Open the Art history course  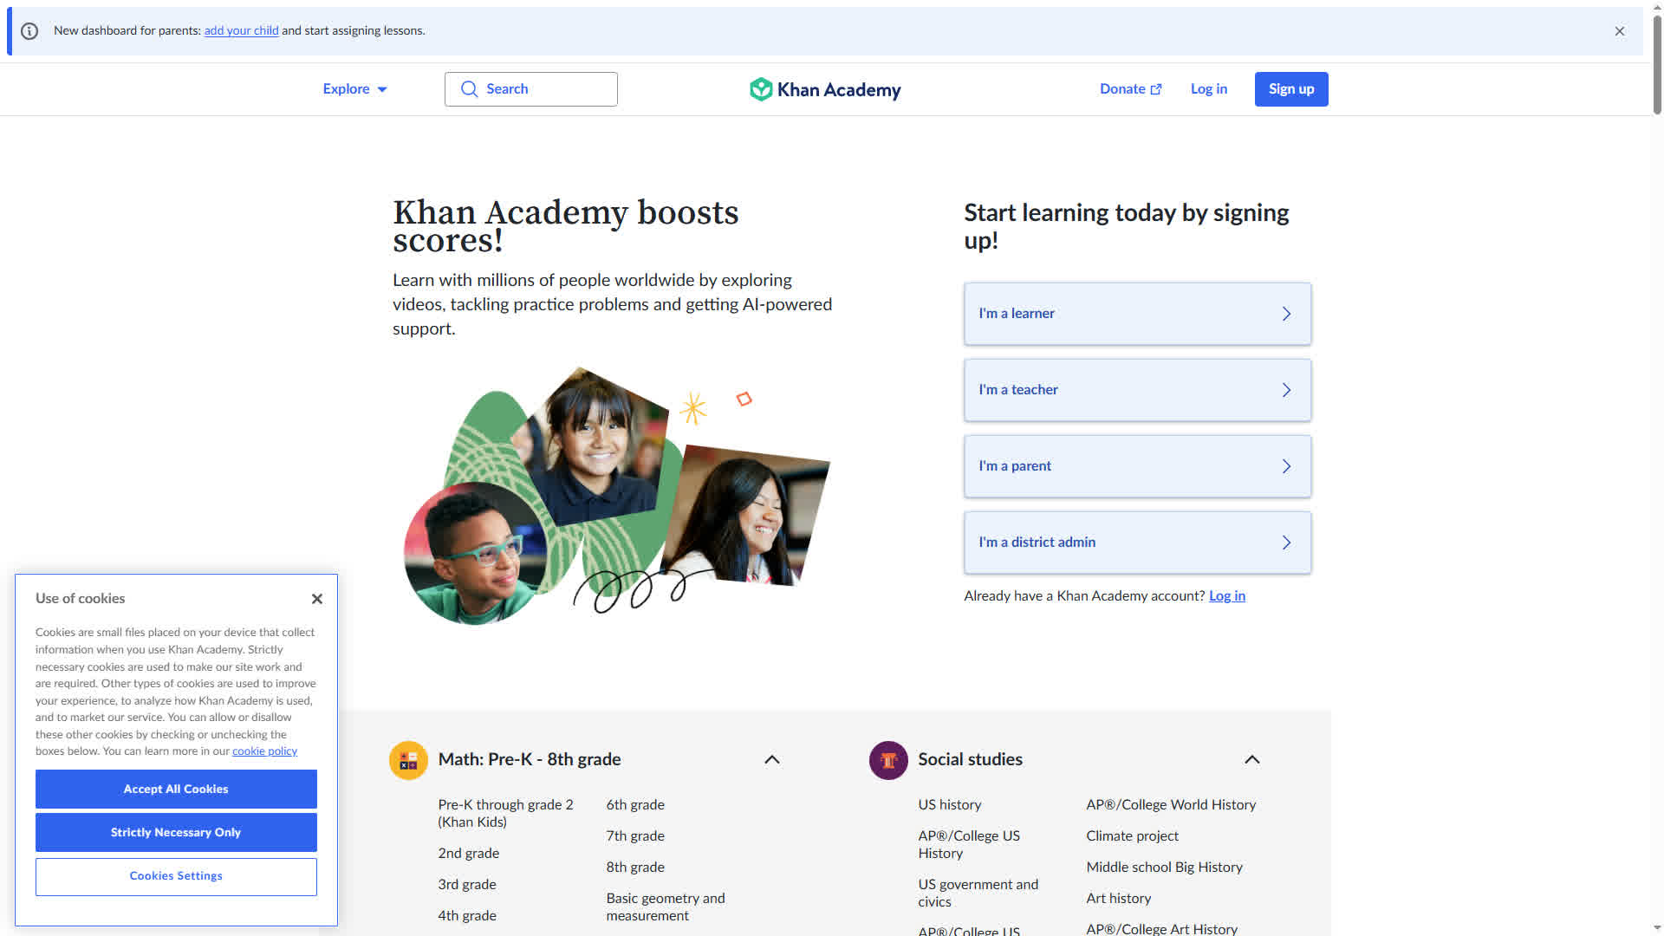tap(1119, 899)
